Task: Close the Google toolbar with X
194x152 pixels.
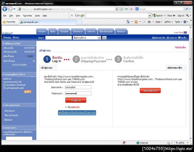Action: pos(72,16)
